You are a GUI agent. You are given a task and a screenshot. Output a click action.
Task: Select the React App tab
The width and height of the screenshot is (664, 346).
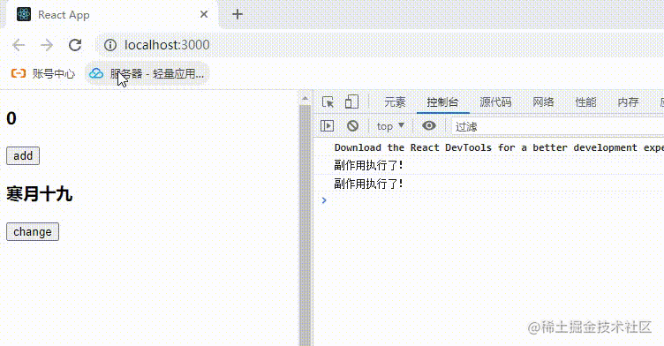coord(112,15)
